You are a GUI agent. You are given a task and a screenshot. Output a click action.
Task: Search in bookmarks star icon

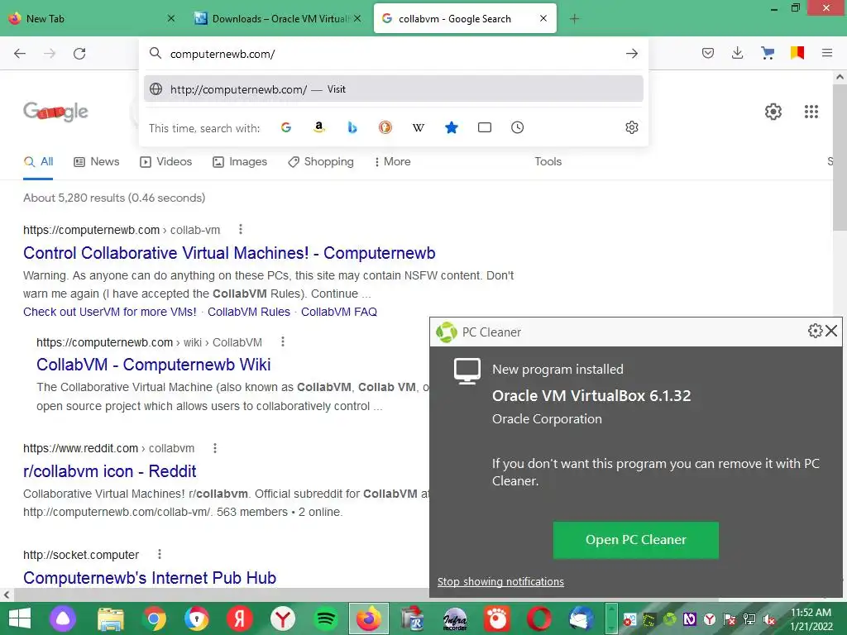pyautogui.click(x=452, y=127)
